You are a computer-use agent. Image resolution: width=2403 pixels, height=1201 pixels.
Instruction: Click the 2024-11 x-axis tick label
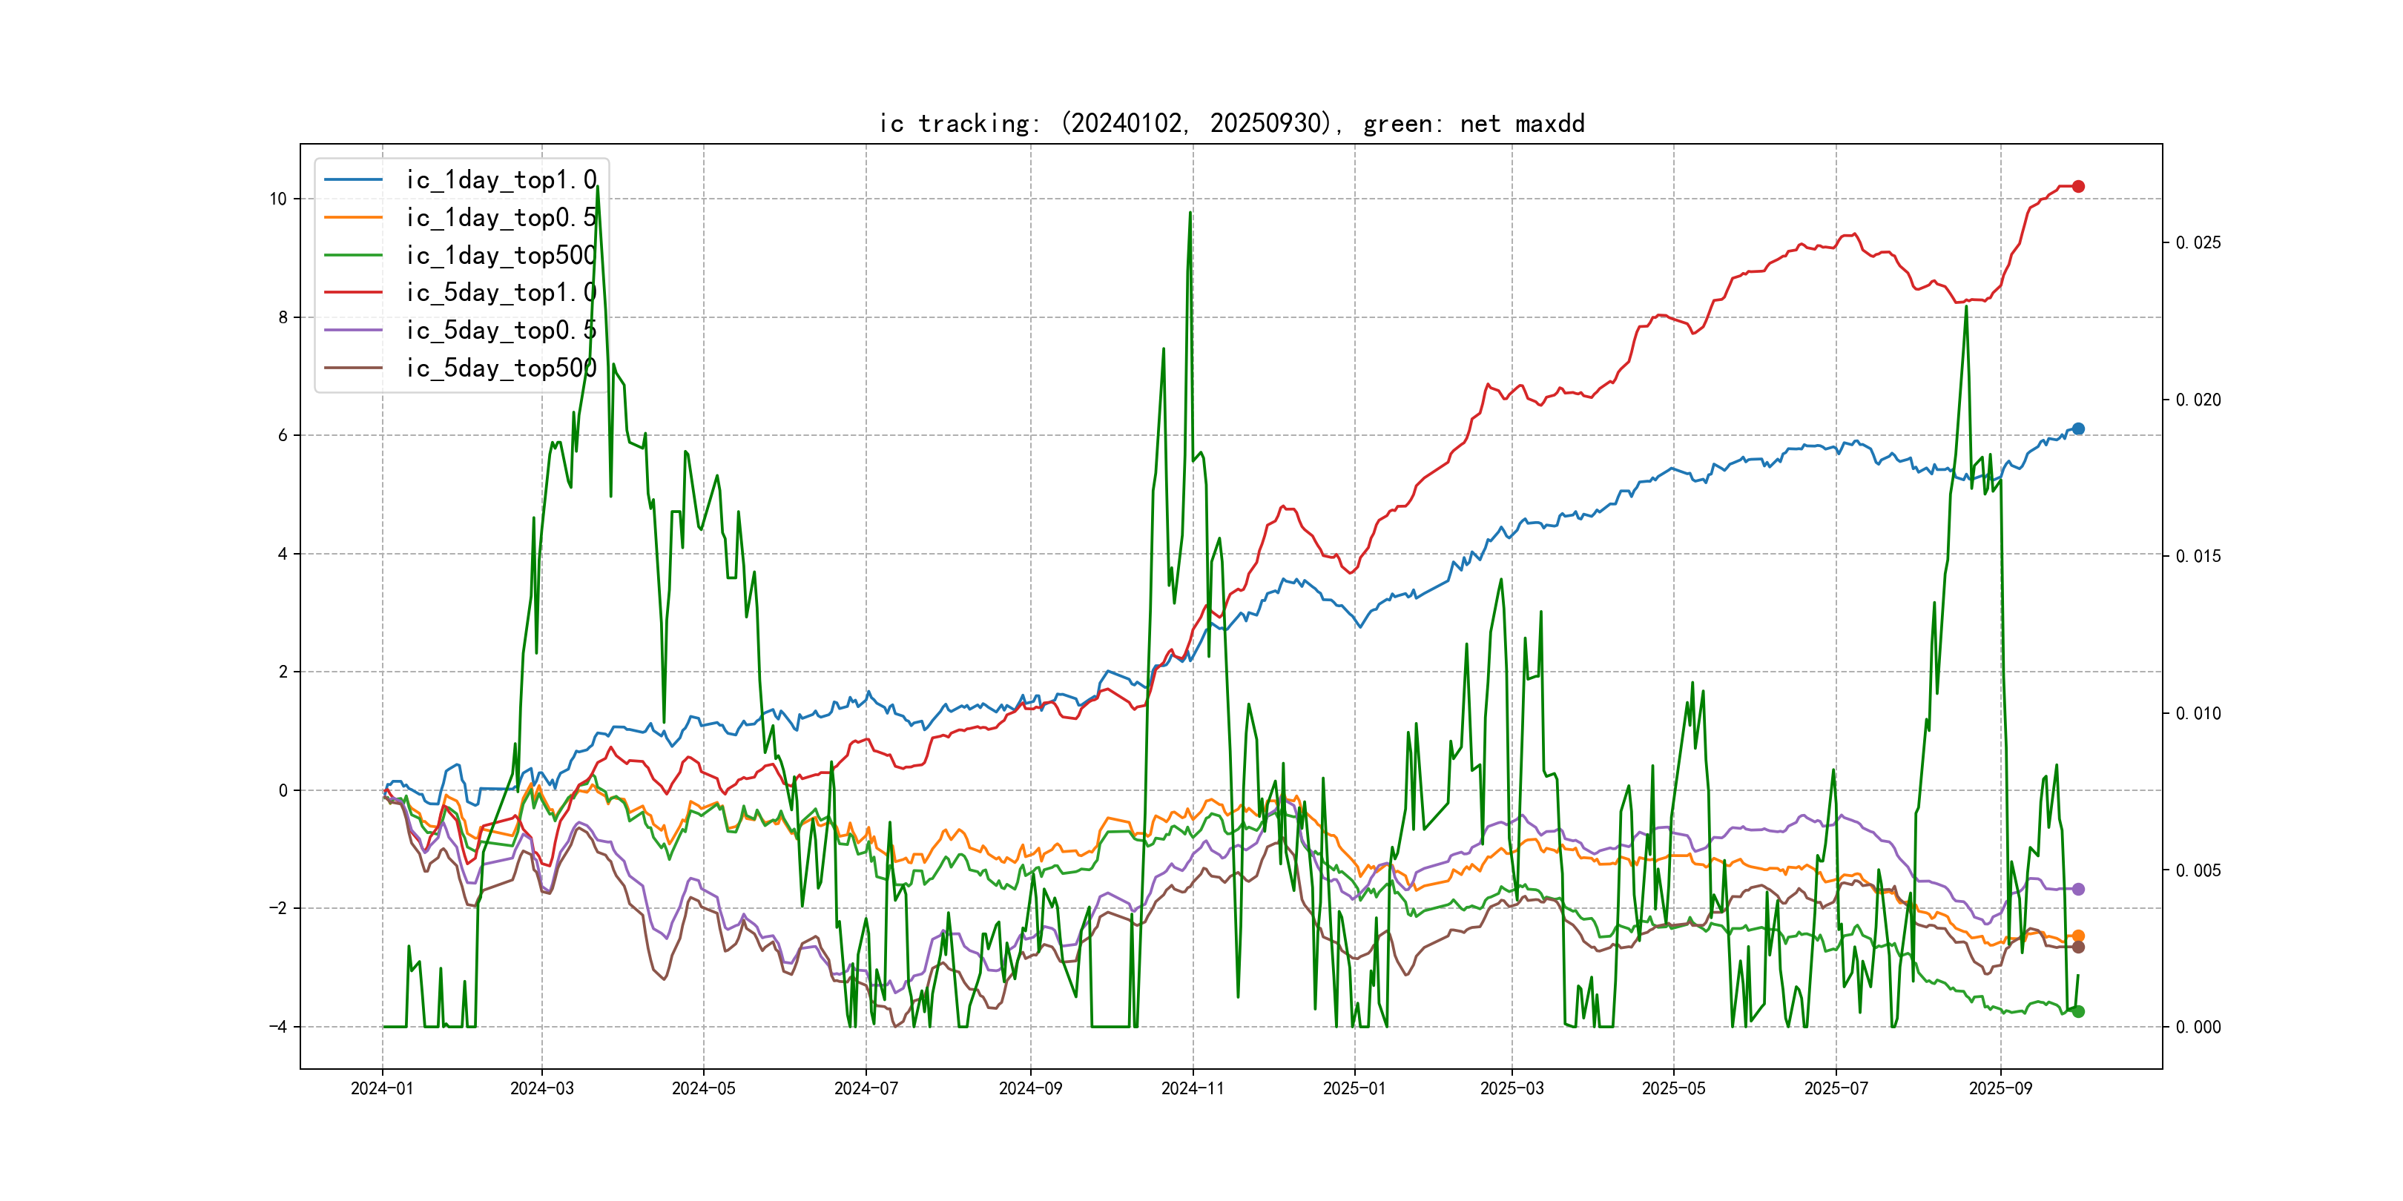point(1192,1088)
